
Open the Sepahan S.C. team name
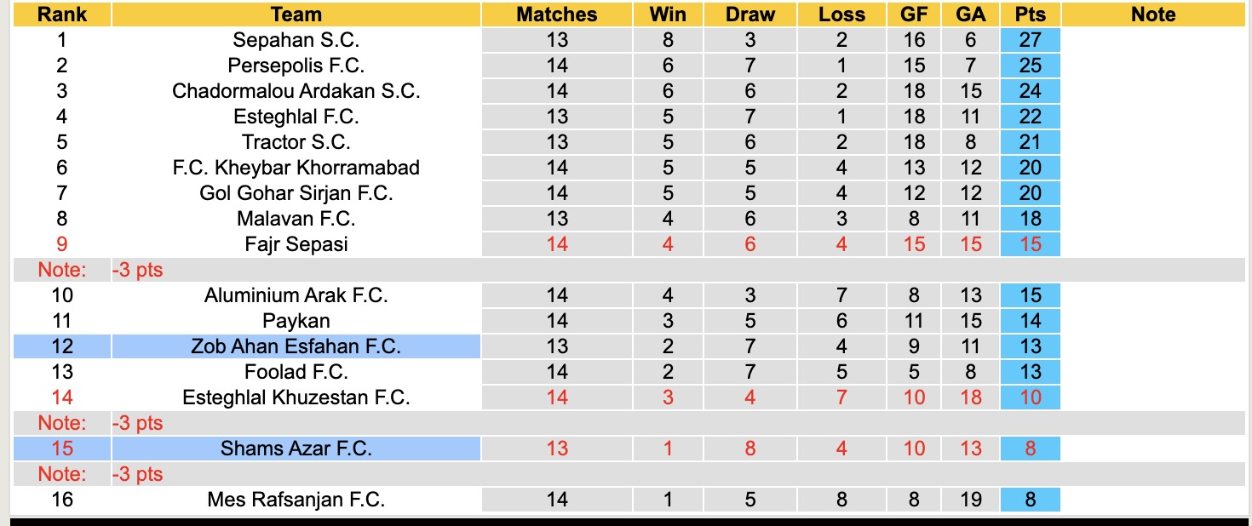296,40
